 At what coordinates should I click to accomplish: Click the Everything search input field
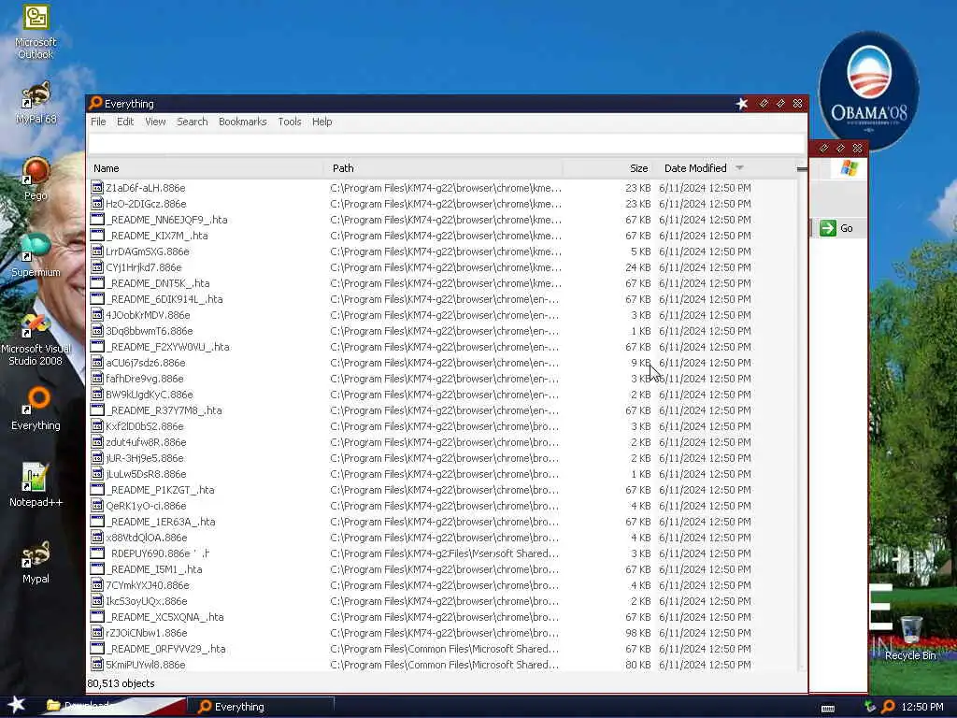click(447, 144)
